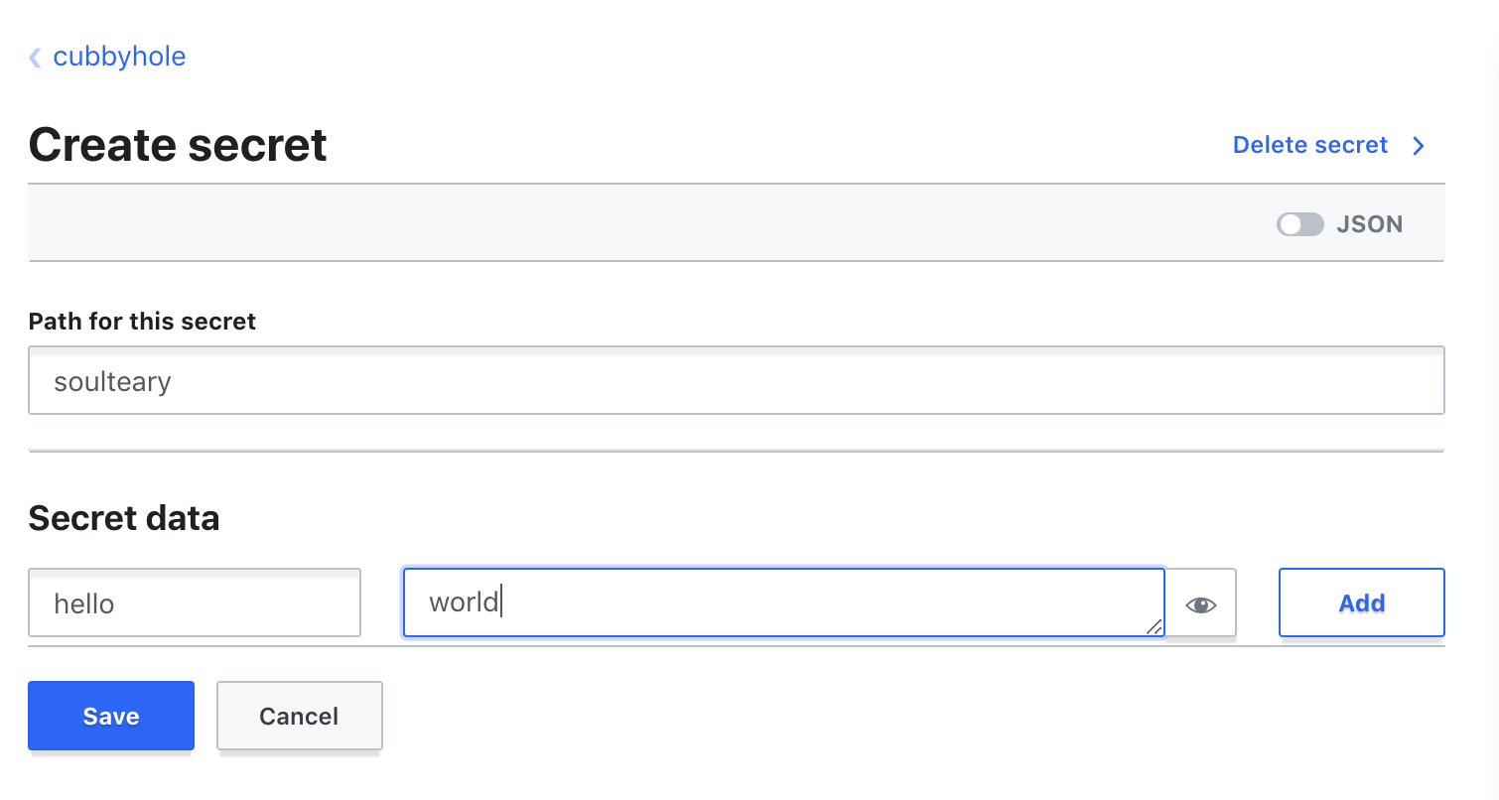Click the secret value field containing world
This screenshot has height=800, width=1499.
click(783, 602)
